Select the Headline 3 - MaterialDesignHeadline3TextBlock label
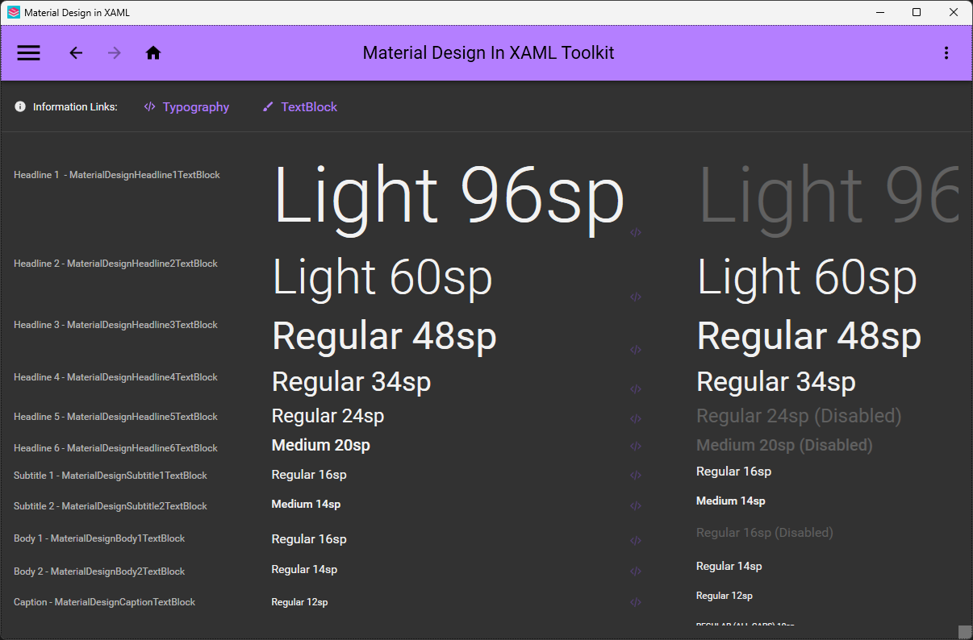Image resolution: width=973 pixels, height=640 pixels. pos(115,325)
